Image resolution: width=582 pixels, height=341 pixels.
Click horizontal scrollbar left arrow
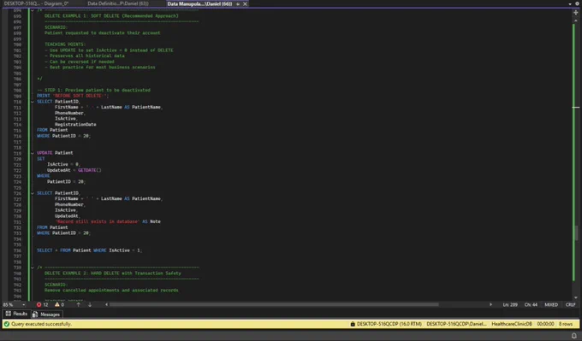tap(106, 304)
